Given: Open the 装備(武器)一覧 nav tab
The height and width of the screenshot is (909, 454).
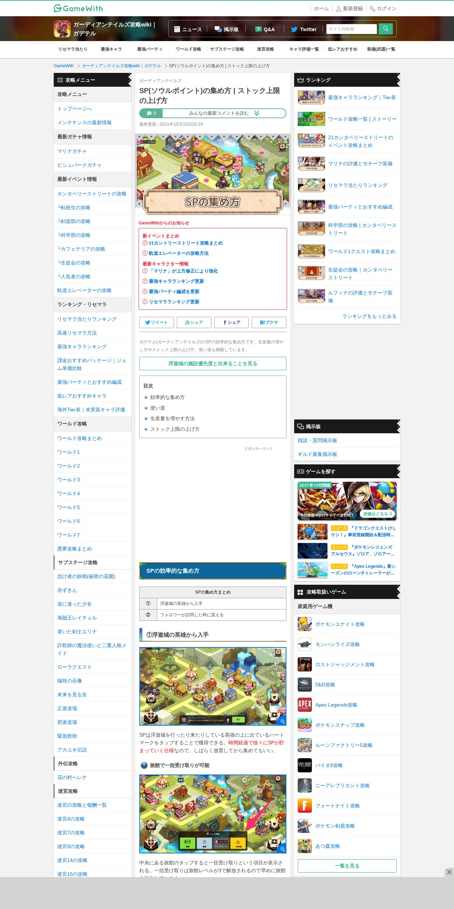Looking at the screenshot, I should pos(381,49).
